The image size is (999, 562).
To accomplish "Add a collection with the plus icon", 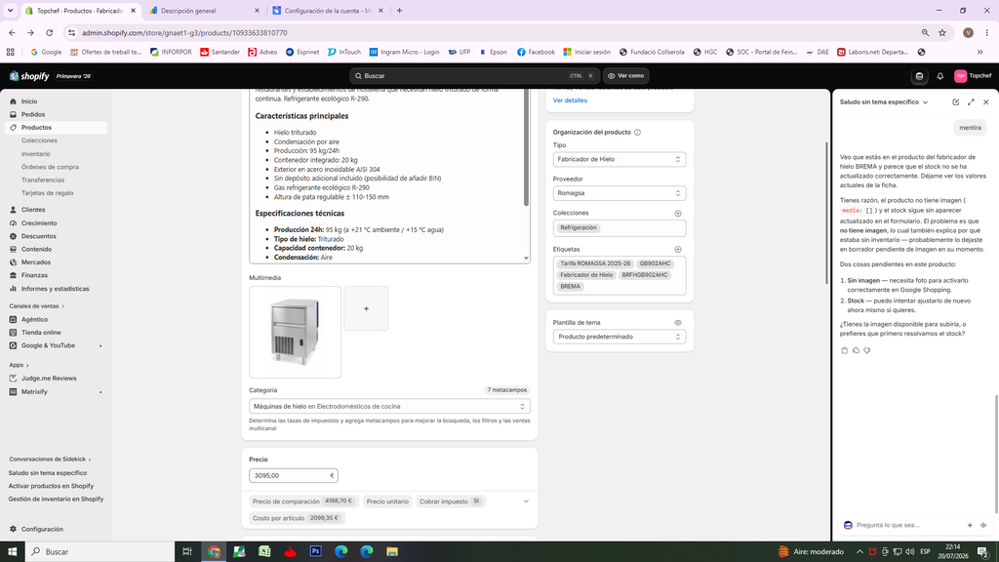I will [x=678, y=214].
